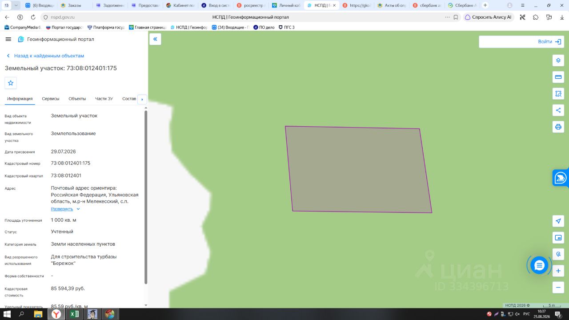Print the map using printer icon
The image size is (569, 320).
click(x=558, y=127)
